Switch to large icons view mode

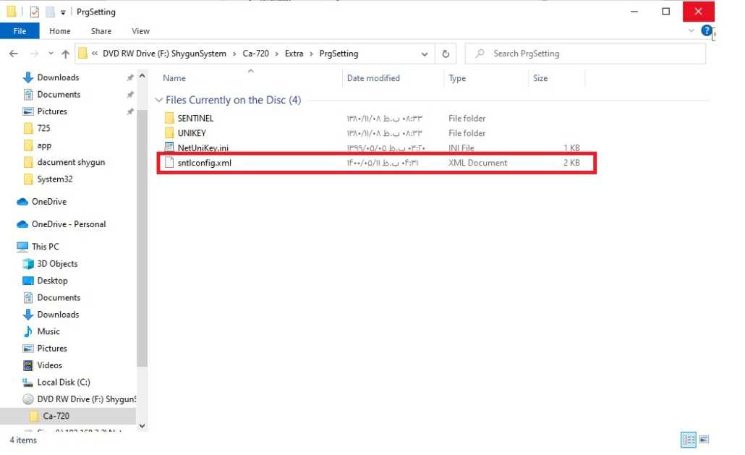pyautogui.click(x=703, y=440)
